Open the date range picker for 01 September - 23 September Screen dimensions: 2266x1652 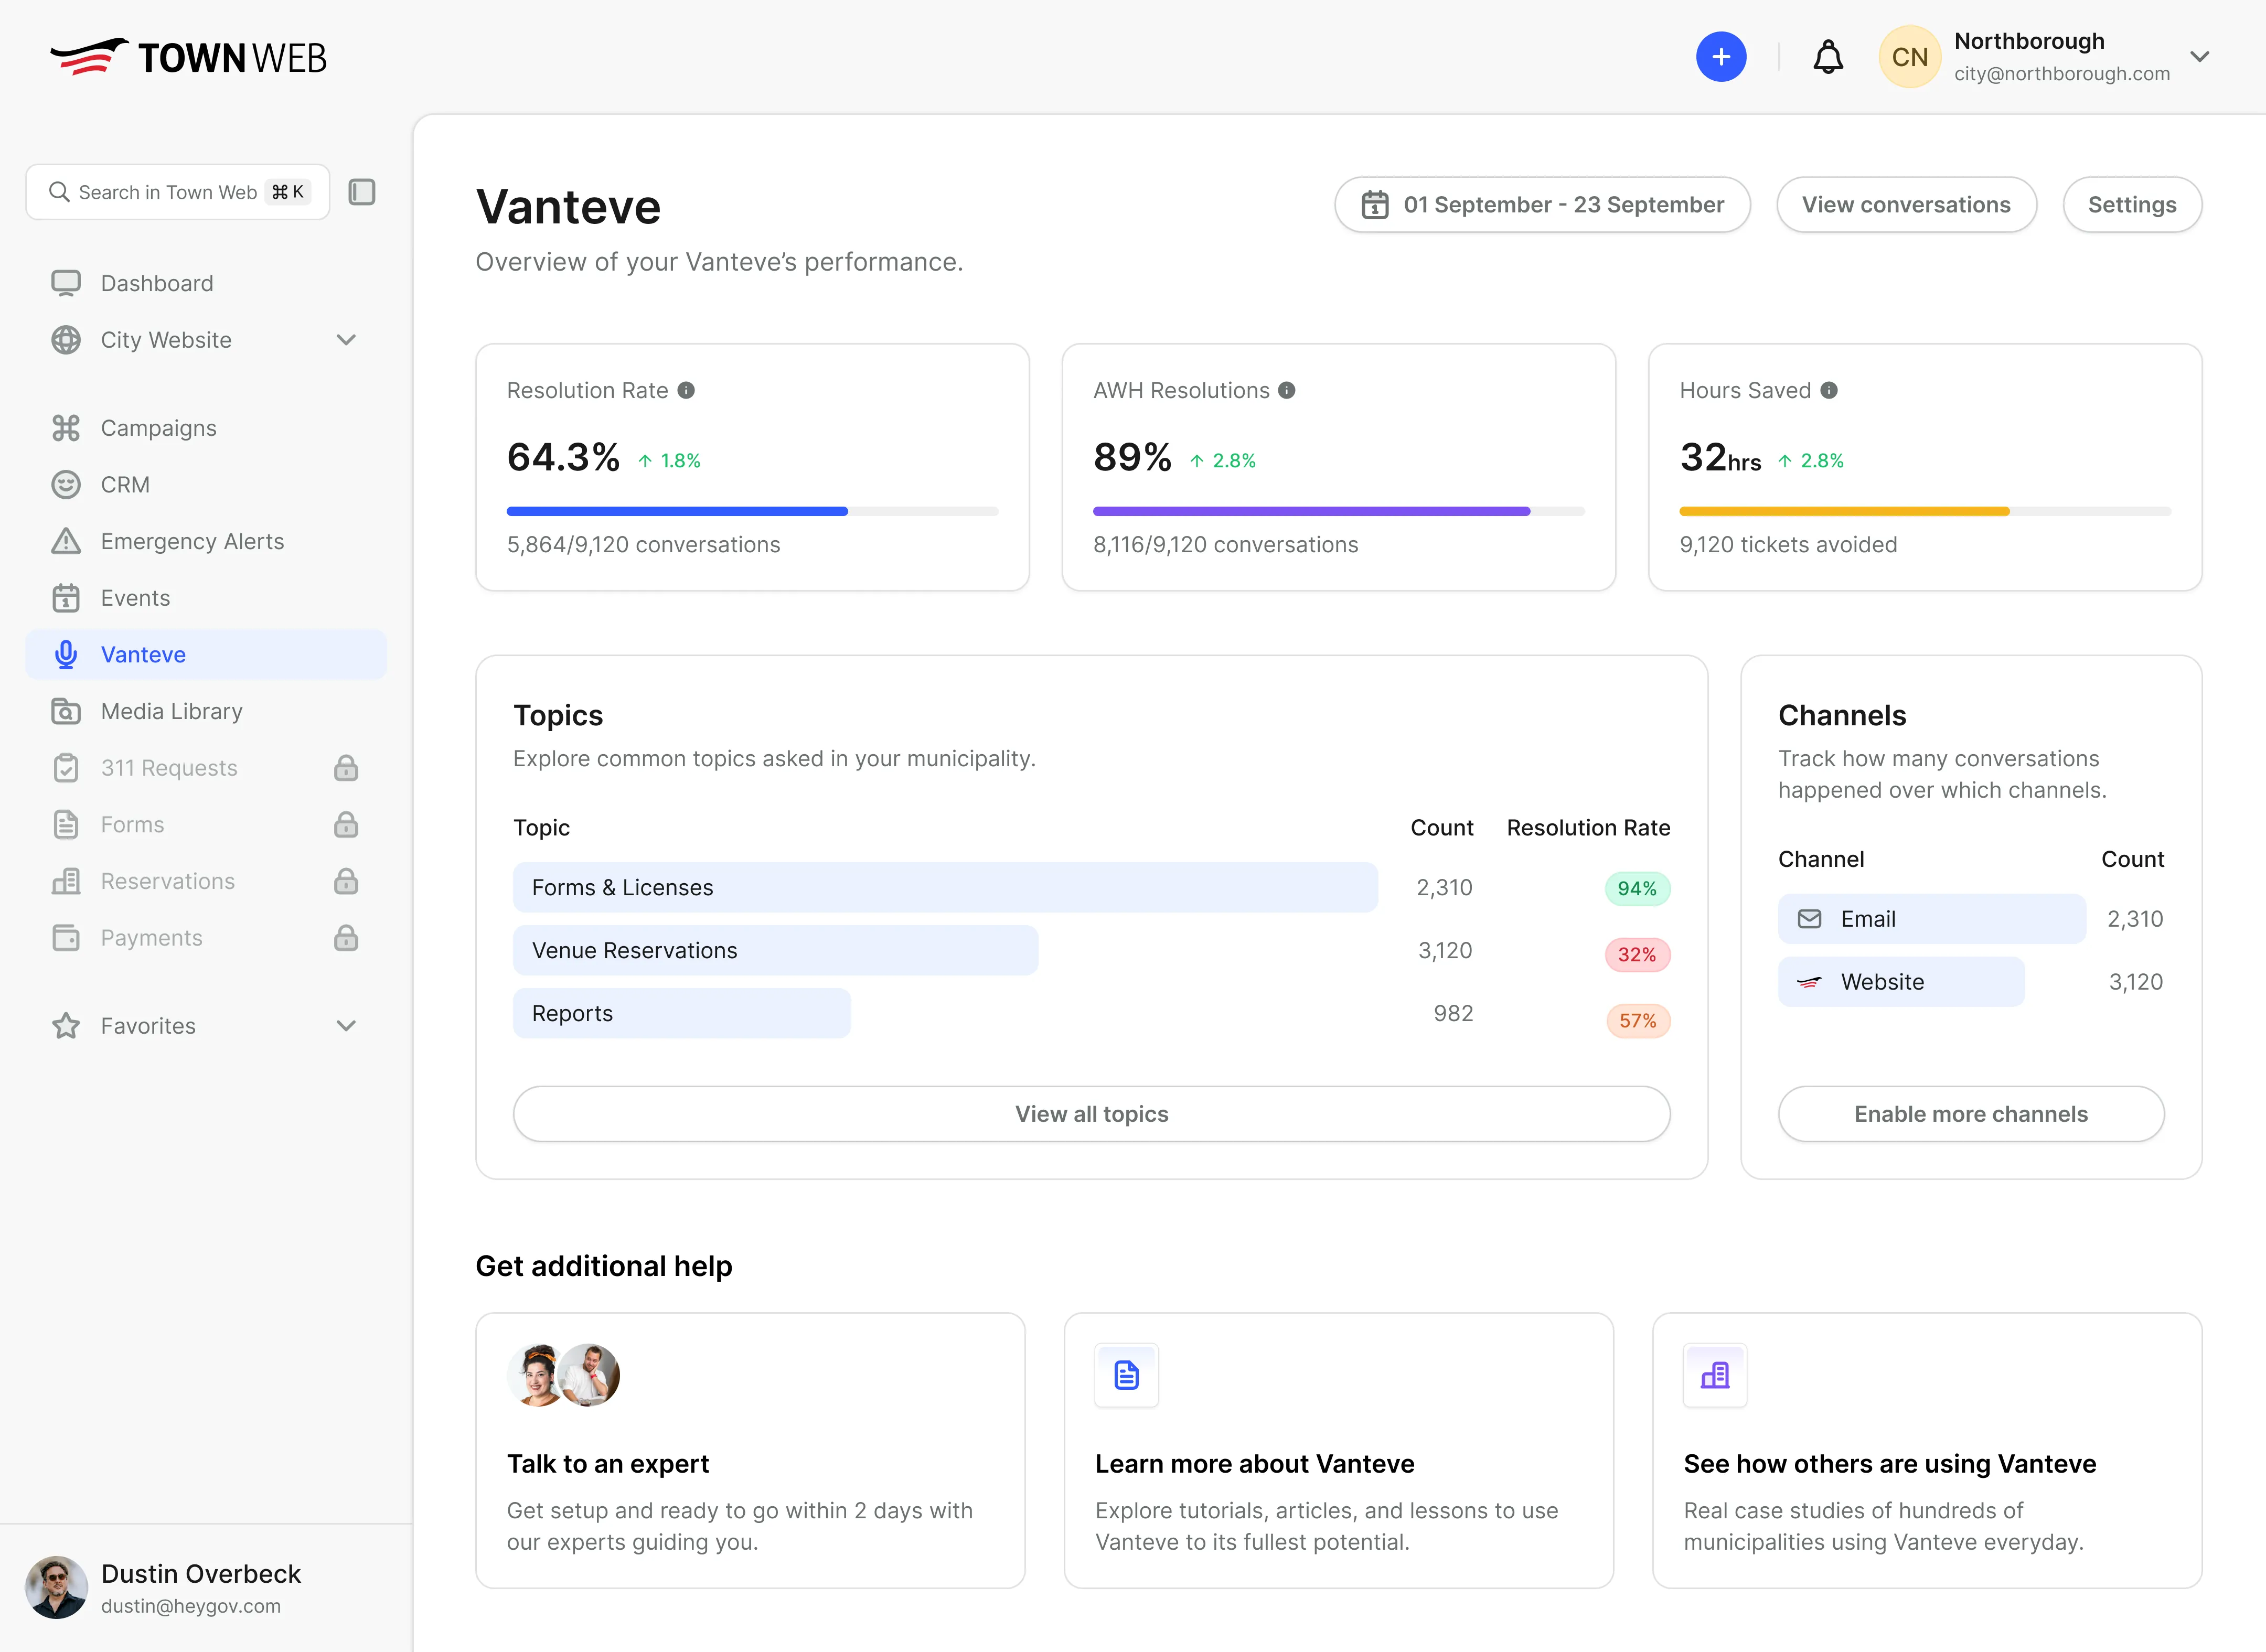[1542, 205]
